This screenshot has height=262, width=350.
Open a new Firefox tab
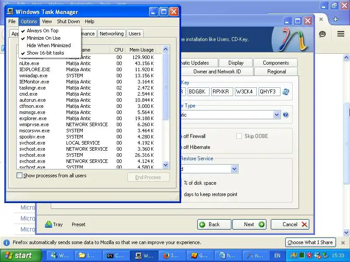point(336,19)
